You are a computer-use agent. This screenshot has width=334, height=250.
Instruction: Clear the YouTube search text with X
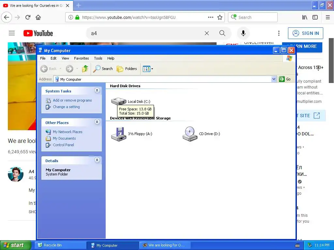(x=206, y=33)
